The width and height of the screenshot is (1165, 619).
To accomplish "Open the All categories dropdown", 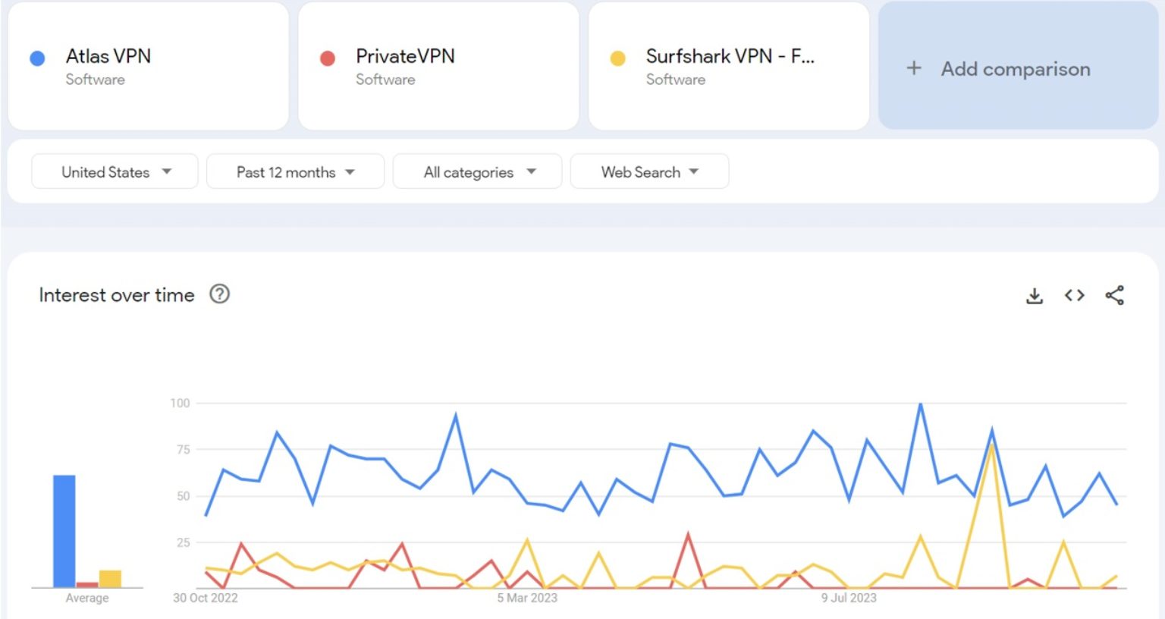I will click(476, 171).
